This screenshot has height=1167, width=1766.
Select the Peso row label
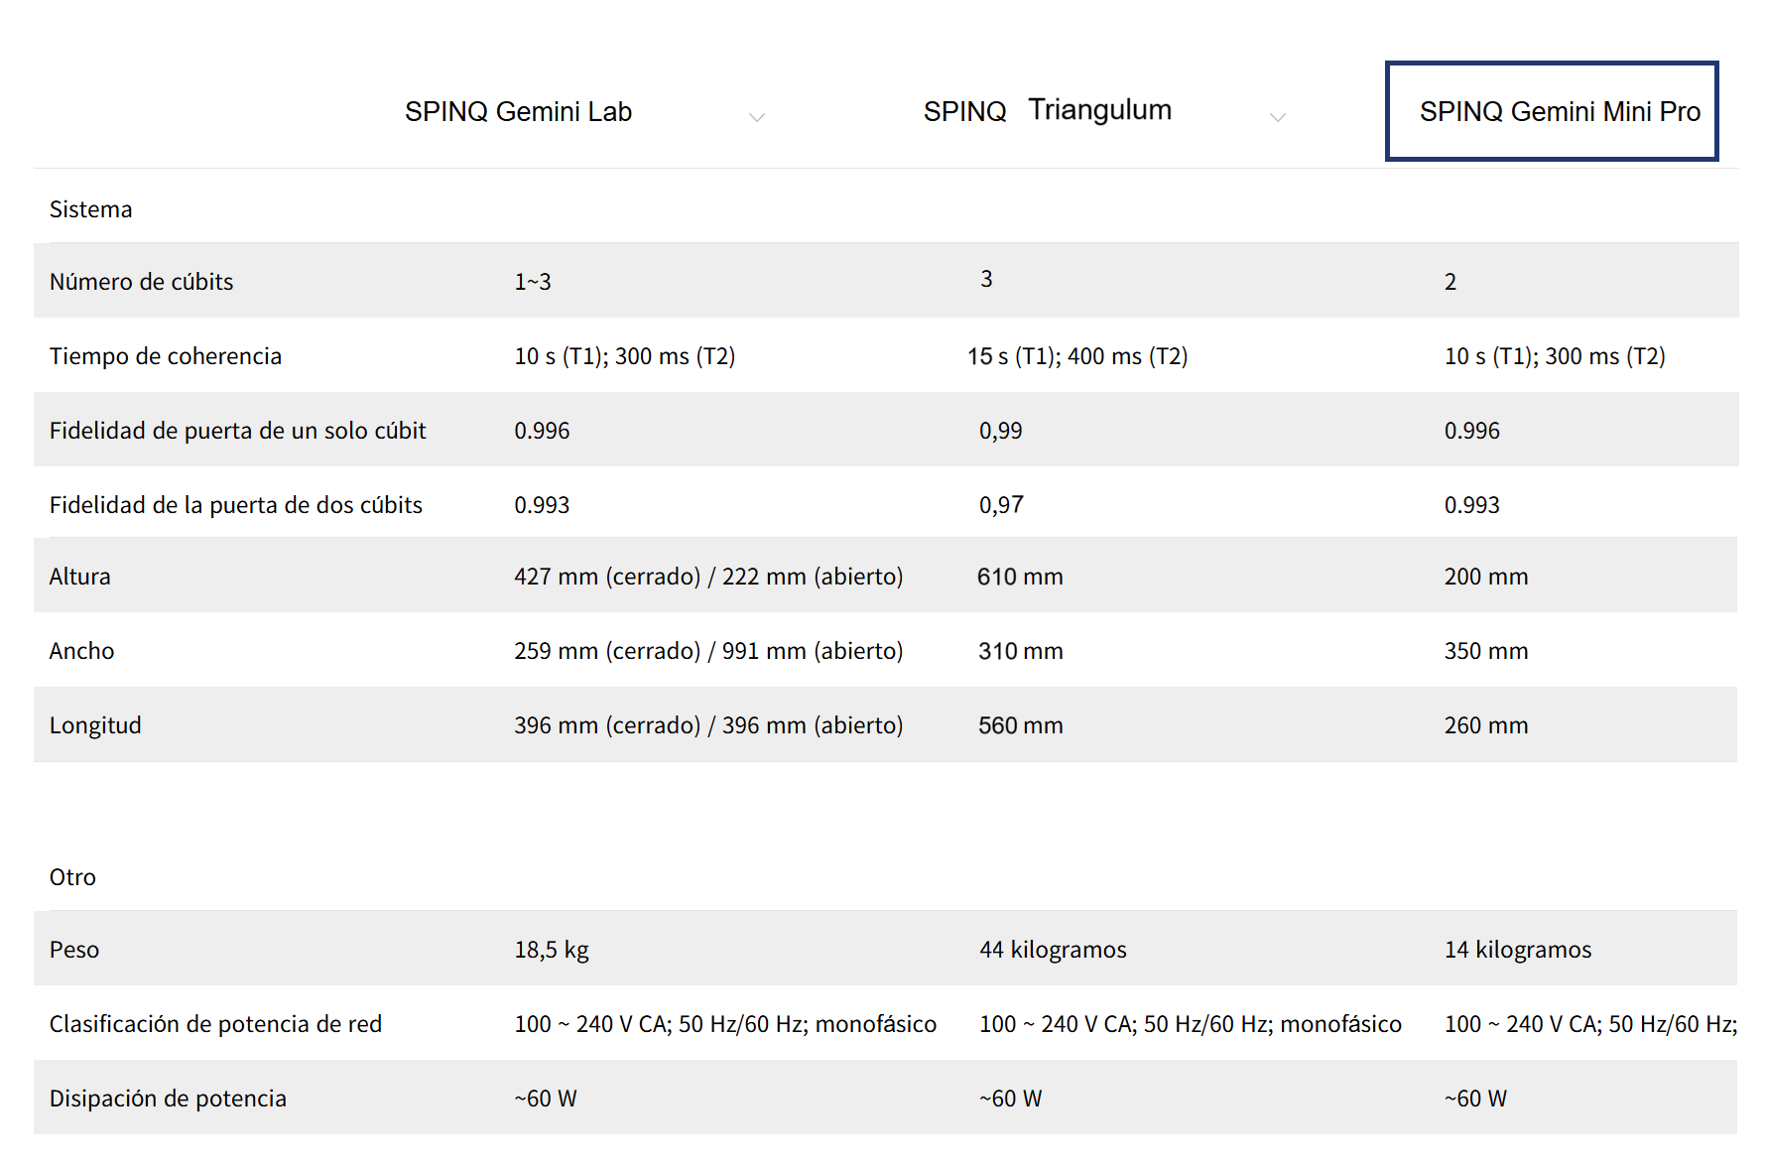(x=74, y=950)
